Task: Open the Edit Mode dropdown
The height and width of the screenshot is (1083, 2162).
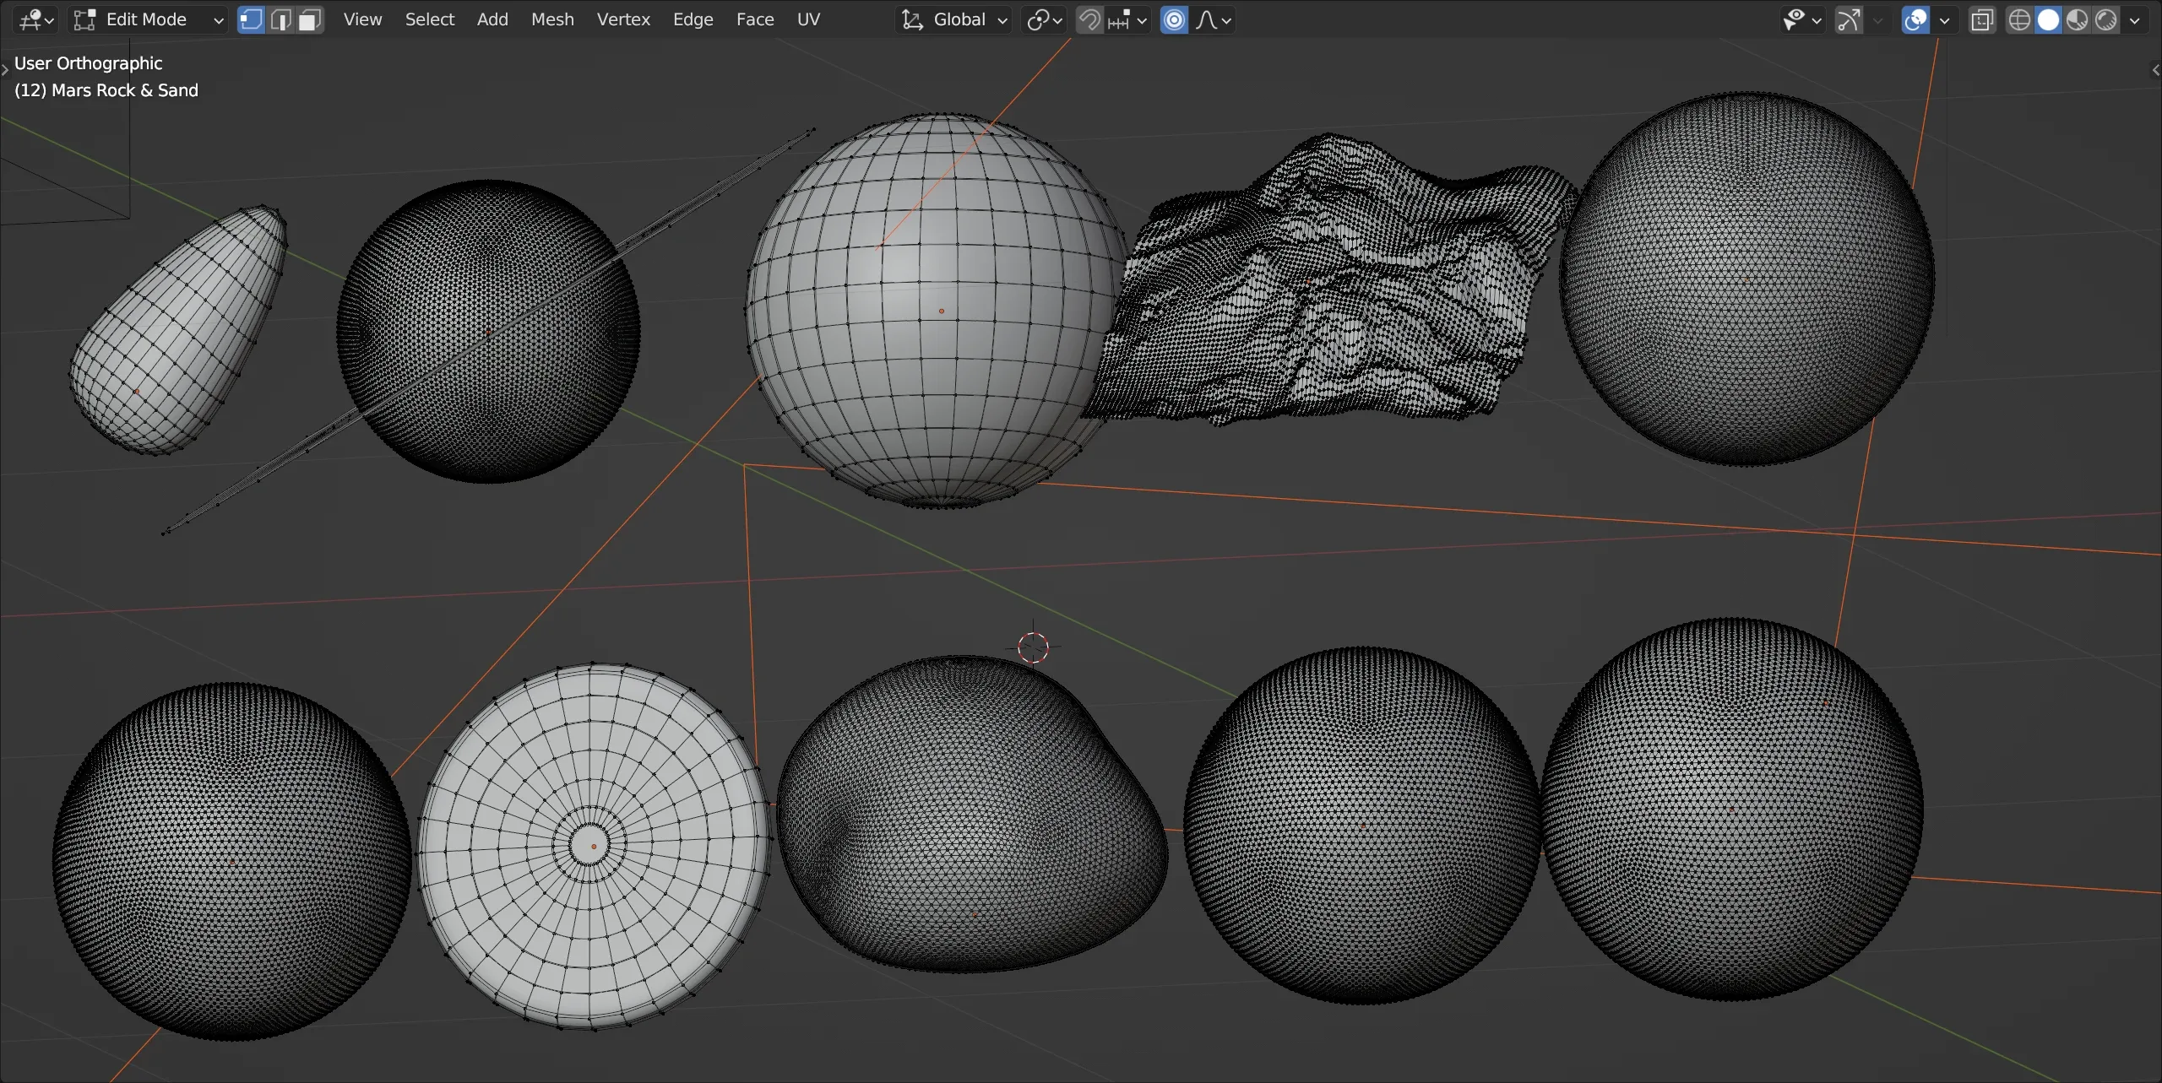Action: (149, 19)
